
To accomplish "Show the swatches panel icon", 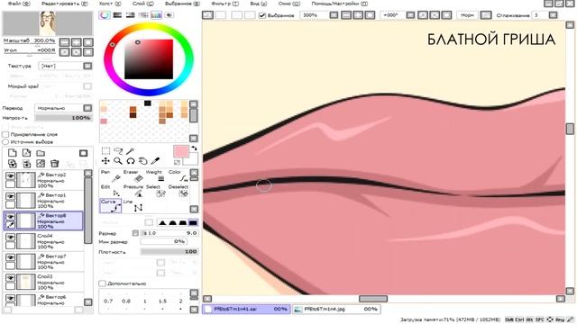I will [156, 15].
